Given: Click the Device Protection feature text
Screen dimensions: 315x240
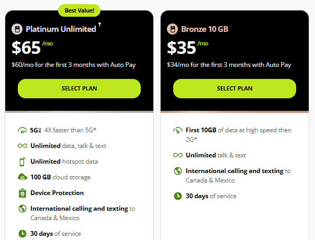Looking at the screenshot, I should [58, 193].
